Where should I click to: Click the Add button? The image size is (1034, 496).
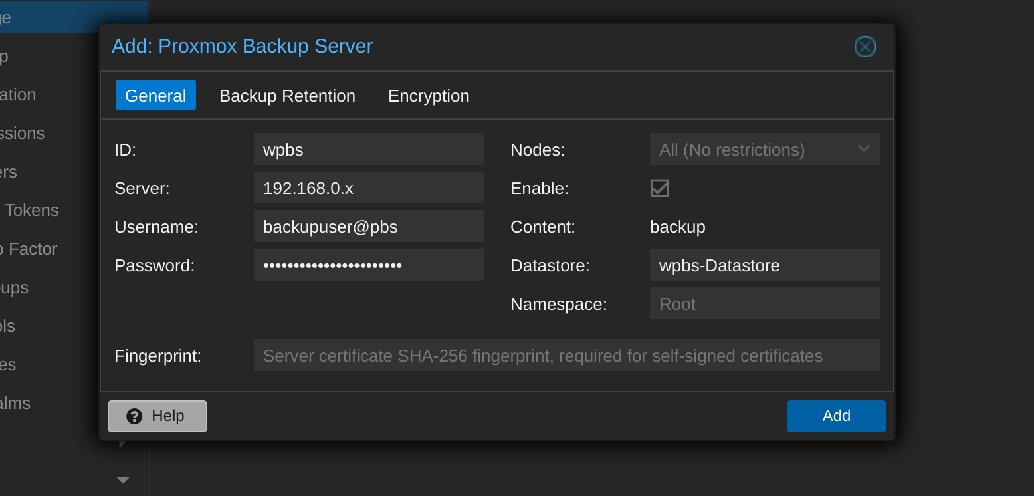tap(837, 416)
